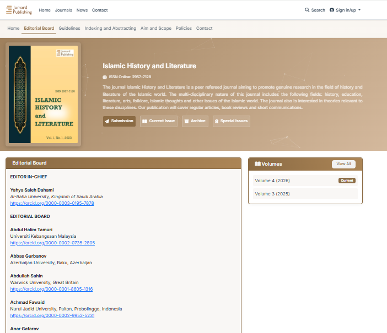Click the Islamic History and Literature title
387x333 pixels.
pos(149,66)
